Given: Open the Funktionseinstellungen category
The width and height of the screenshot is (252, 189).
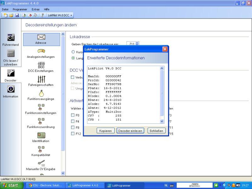Looking at the screenshot, I should click(x=41, y=109).
